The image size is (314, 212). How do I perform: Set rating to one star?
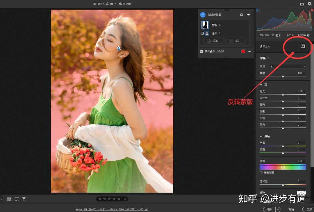pyautogui.click(x=100, y=199)
